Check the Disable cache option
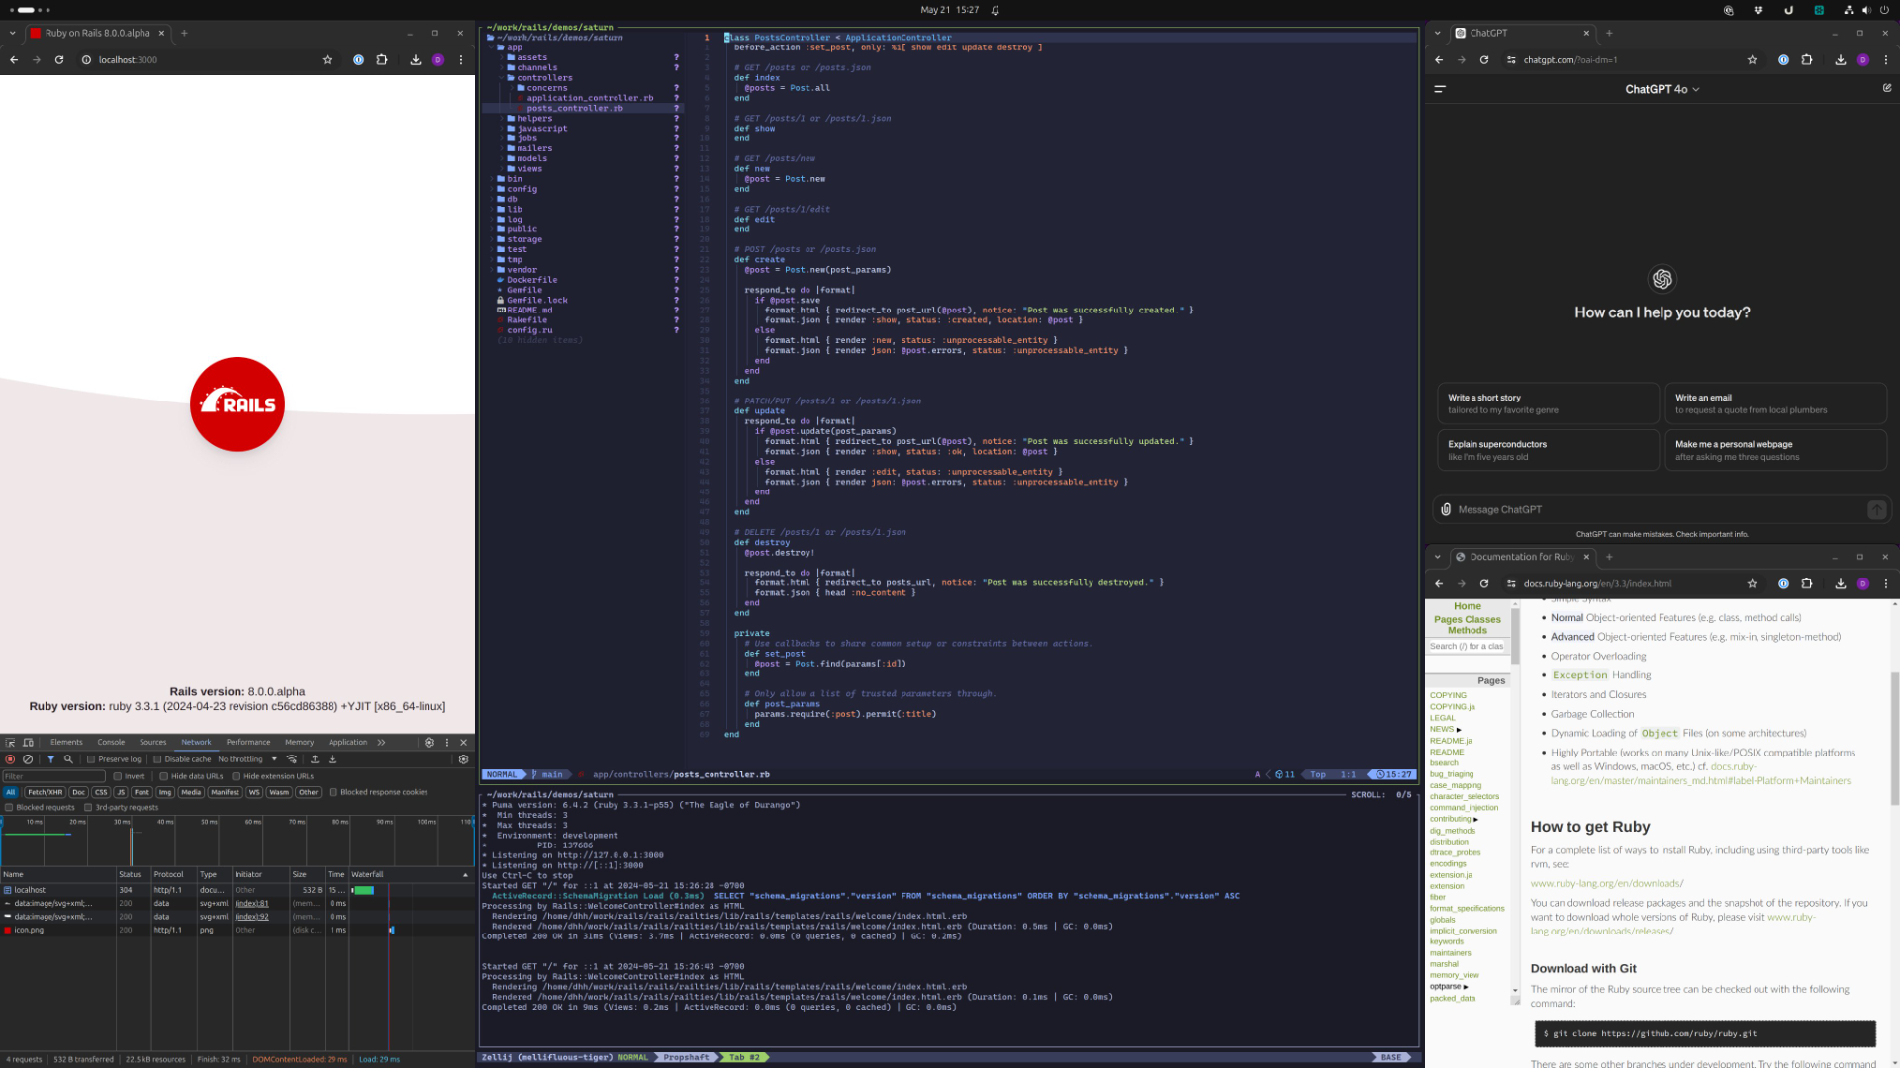This screenshot has width=1900, height=1068. [157, 759]
